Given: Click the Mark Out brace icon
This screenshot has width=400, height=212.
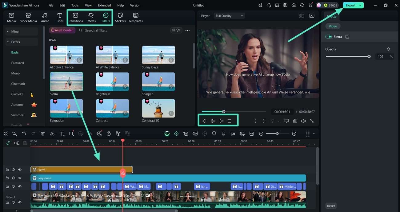Looking at the screenshot, I should pos(264,121).
